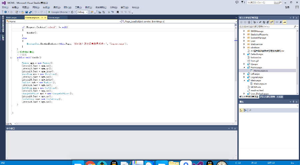The image size is (300, 165).
Task: Click the notifications flag icon in title bar
Action: pos(242,2)
